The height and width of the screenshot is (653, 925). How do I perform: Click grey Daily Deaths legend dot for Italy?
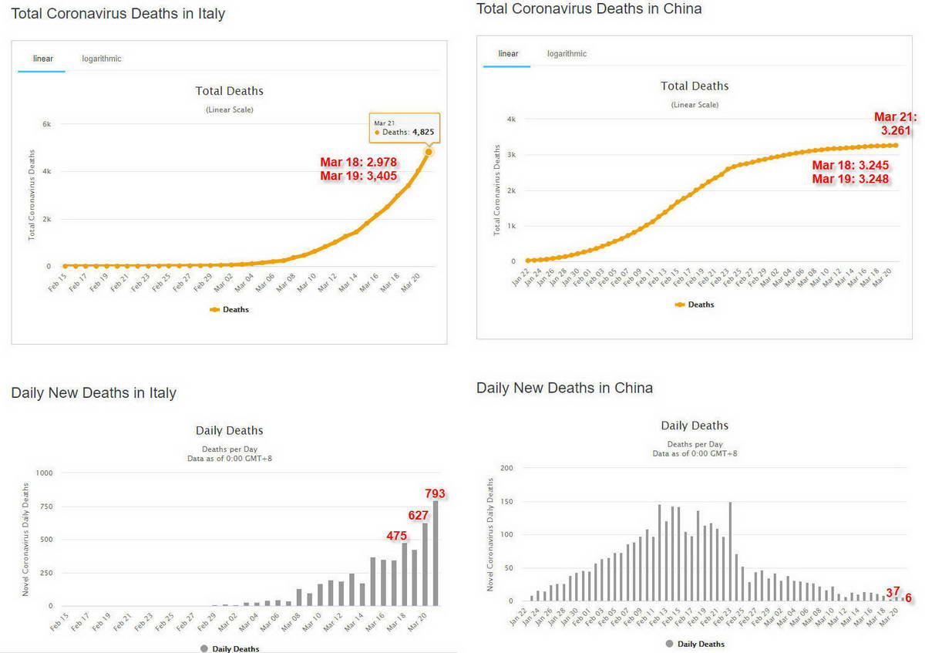point(204,649)
